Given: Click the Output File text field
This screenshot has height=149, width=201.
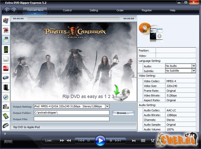Looking at the screenshot, I should point(72,119).
